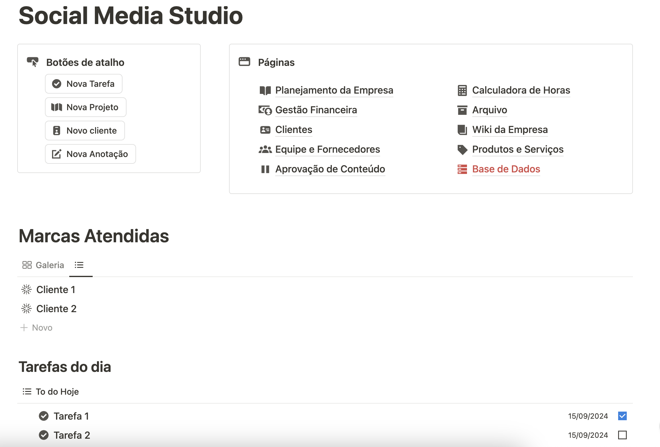Switch to the Galeria view tab

coord(43,265)
